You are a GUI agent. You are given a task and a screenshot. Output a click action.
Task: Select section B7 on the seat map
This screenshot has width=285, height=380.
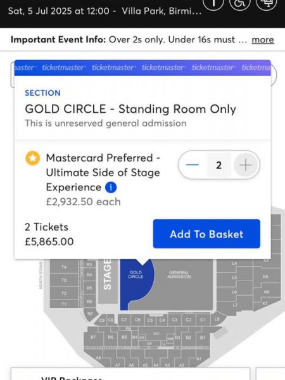click(93, 337)
